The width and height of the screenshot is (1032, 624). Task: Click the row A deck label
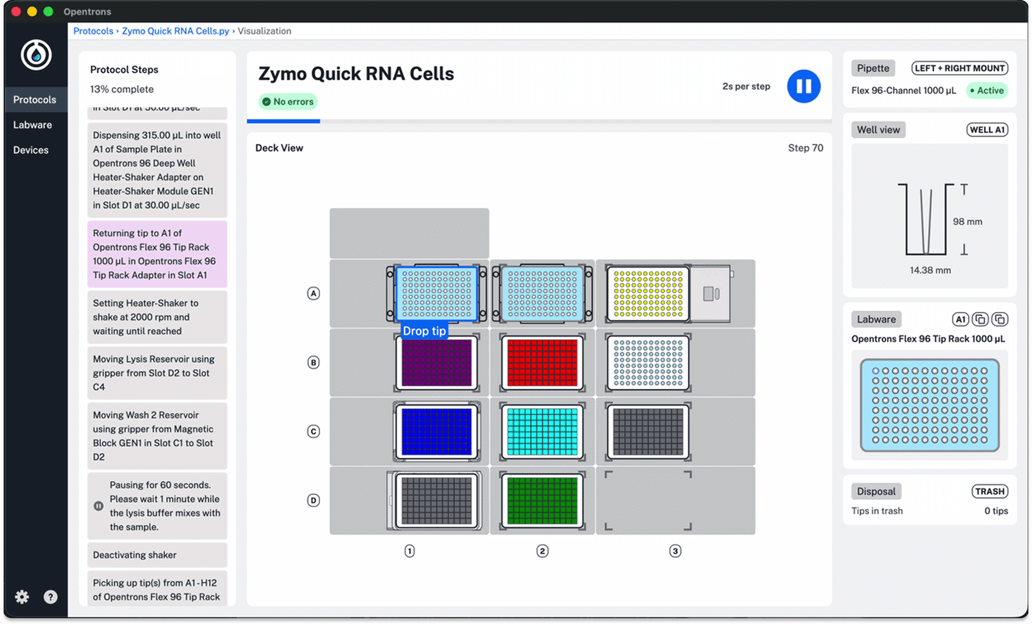313,293
